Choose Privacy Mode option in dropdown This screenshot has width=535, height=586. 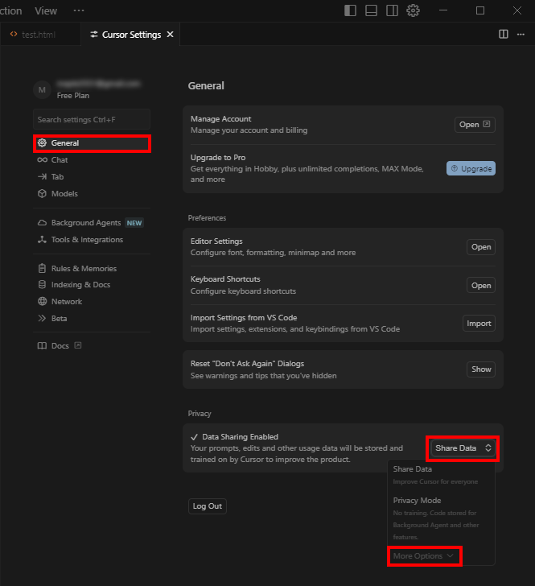click(x=441, y=518)
